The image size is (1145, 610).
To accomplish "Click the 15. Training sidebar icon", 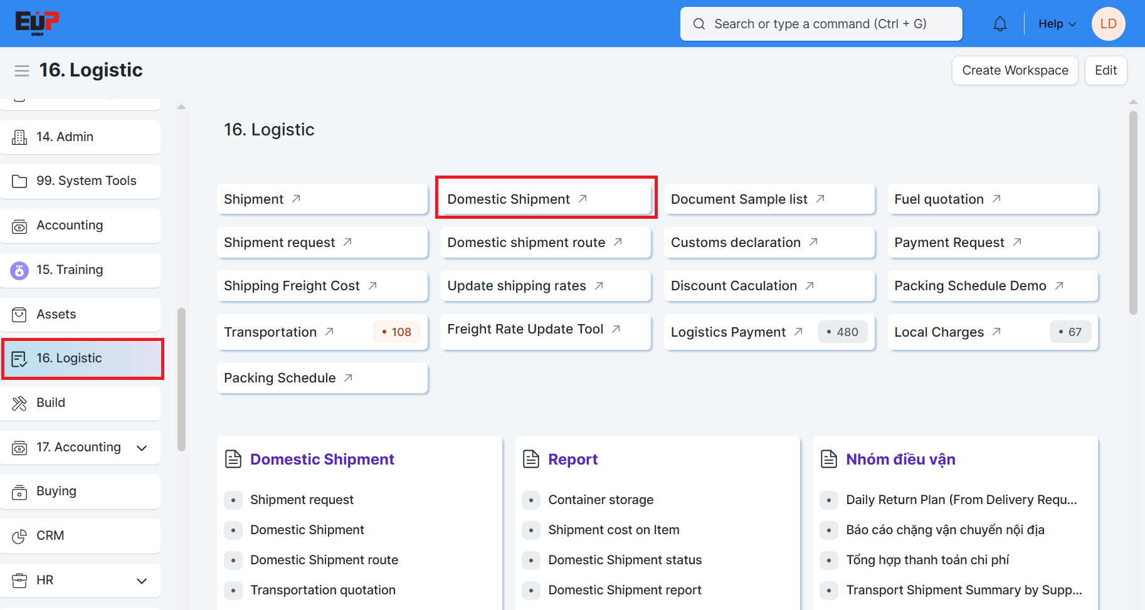I will 19,270.
